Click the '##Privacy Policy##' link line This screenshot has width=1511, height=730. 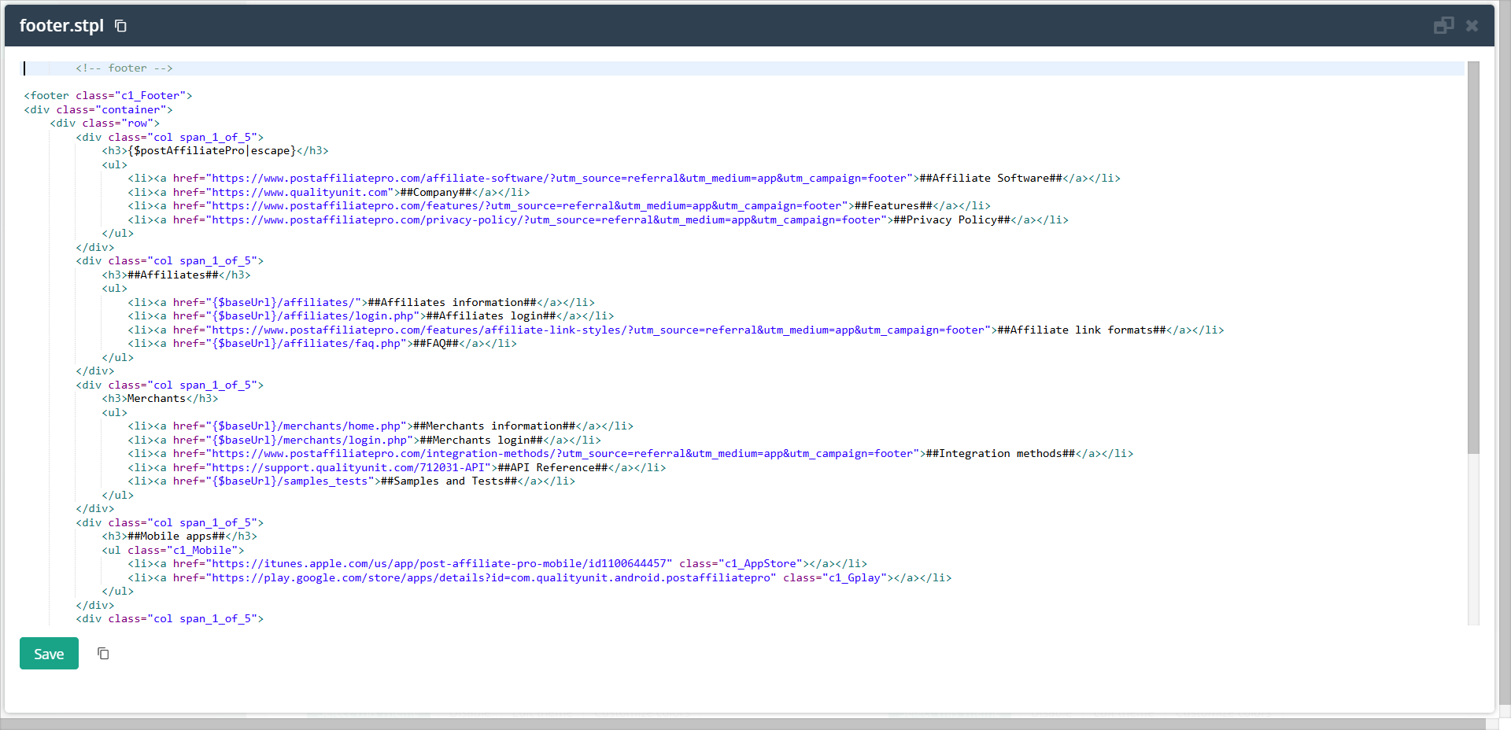[x=598, y=220]
